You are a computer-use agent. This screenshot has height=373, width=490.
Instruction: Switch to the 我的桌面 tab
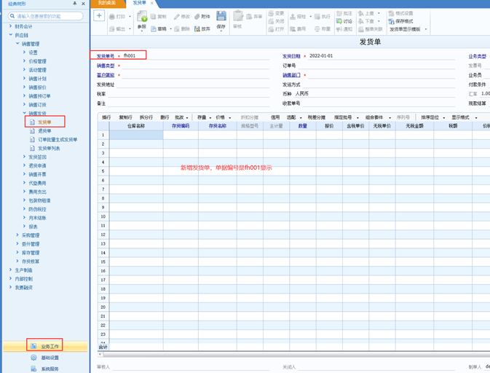point(106,3)
